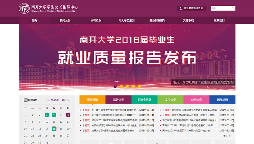Click the 就业管理系统登录 login button
The image size is (254, 144).
194,8
